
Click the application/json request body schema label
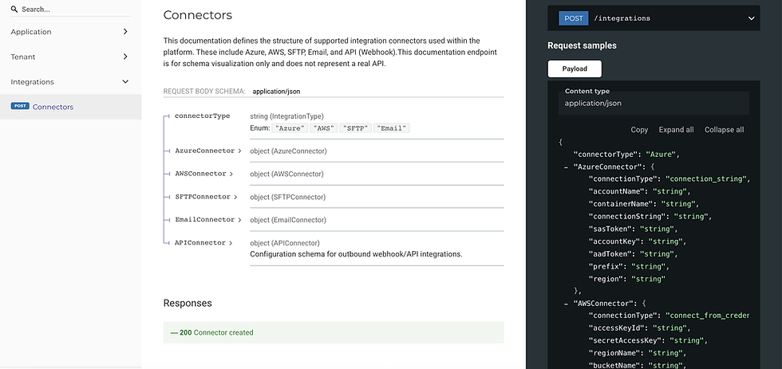click(x=276, y=92)
